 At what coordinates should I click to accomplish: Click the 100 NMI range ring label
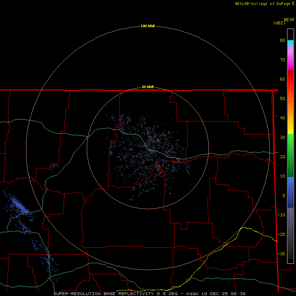point(148,26)
